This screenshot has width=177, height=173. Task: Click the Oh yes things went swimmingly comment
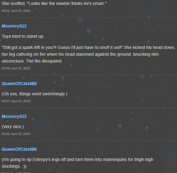(34, 94)
